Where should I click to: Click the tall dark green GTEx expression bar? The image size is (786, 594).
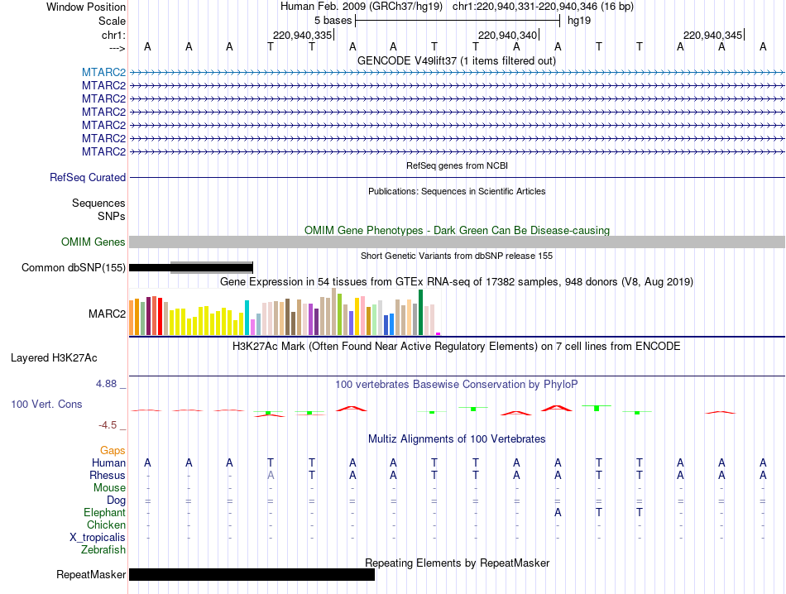tap(420, 312)
